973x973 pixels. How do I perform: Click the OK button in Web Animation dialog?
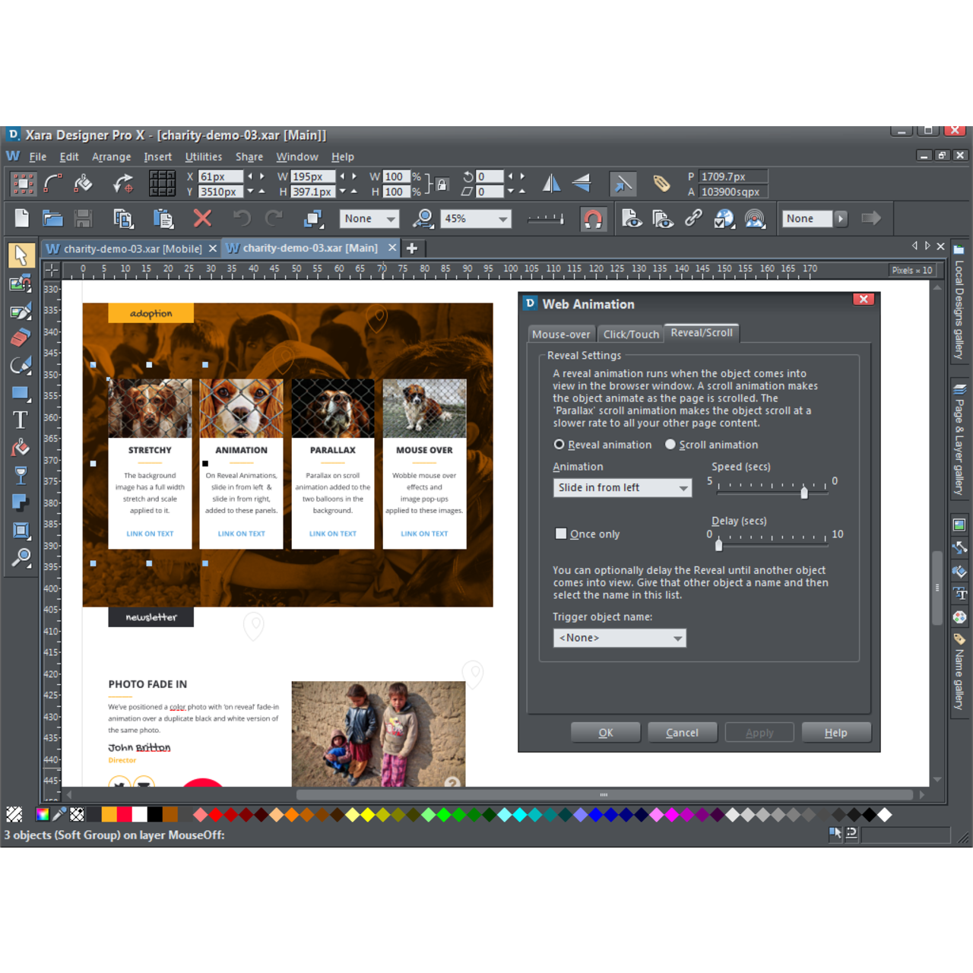click(605, 732)
